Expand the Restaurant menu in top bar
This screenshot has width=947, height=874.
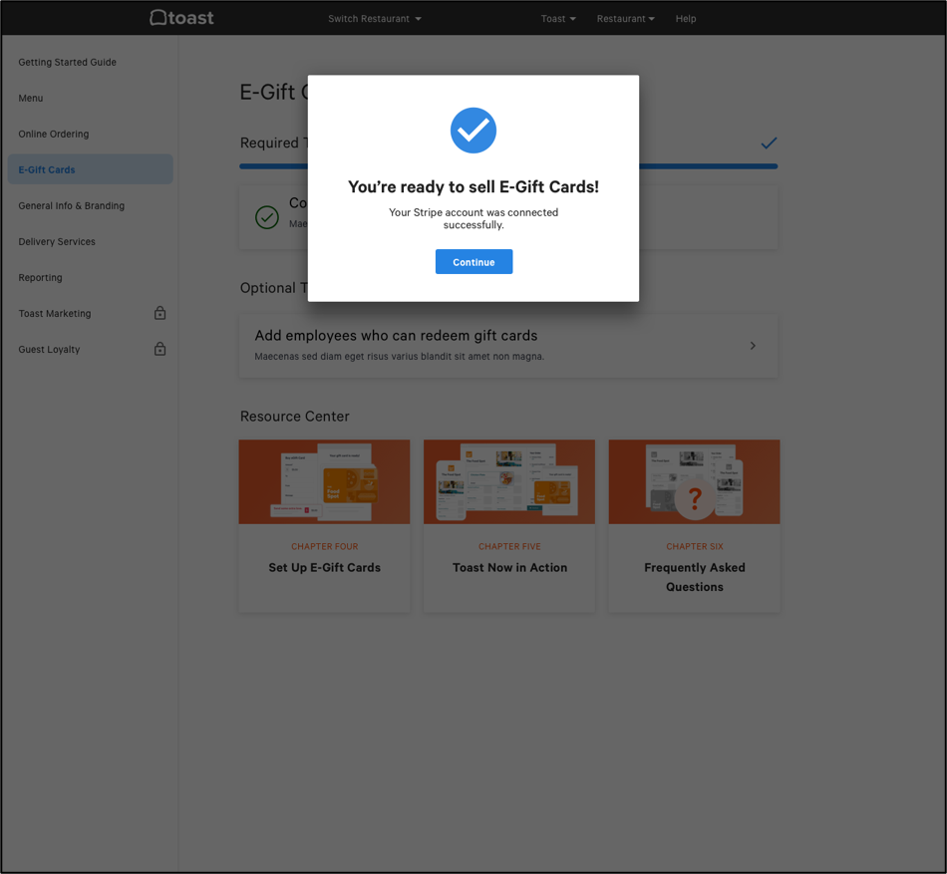626,19
